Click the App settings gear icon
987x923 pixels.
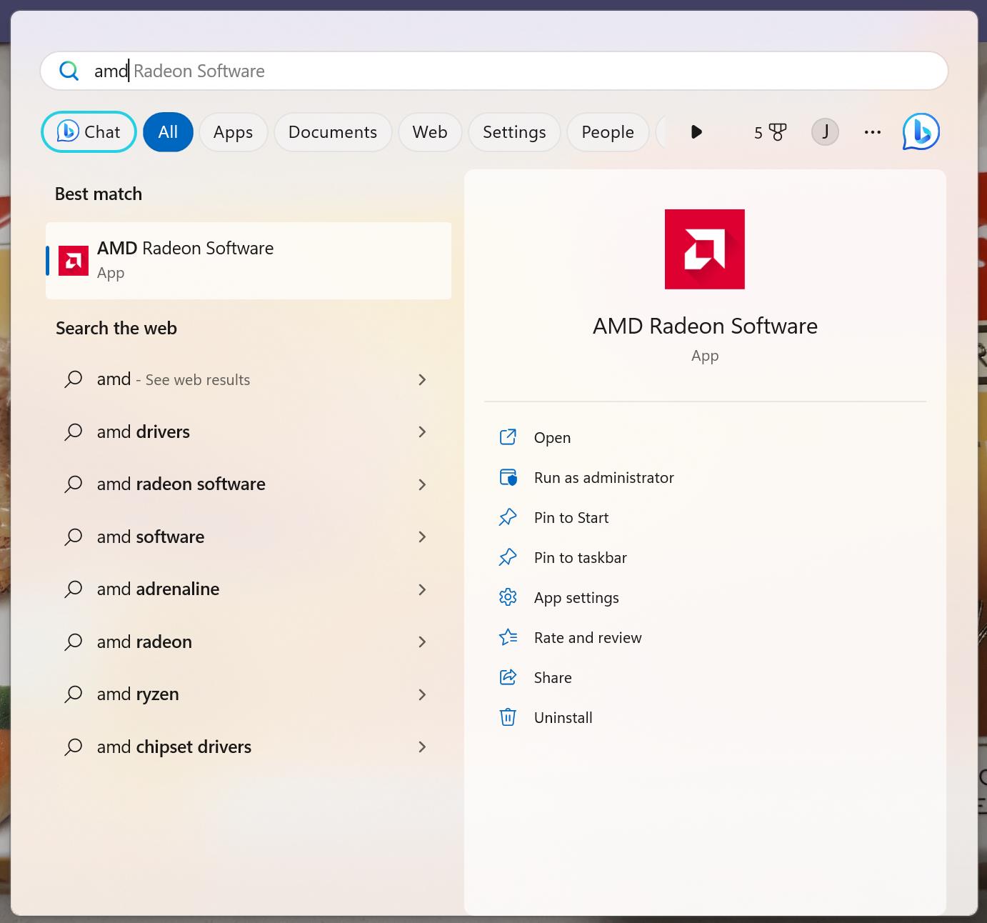(508, 597)
